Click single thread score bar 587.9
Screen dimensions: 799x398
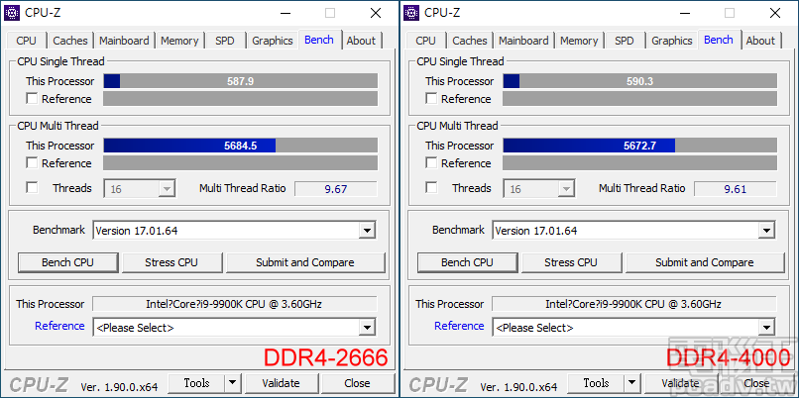(241, 81)
